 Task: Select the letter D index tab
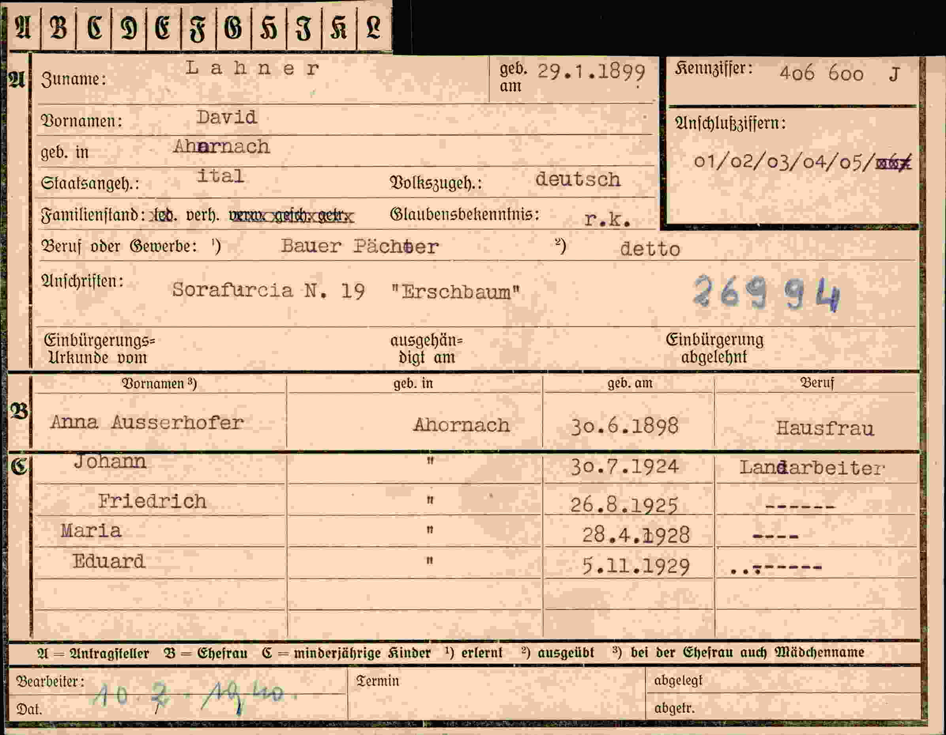(129, 28)
